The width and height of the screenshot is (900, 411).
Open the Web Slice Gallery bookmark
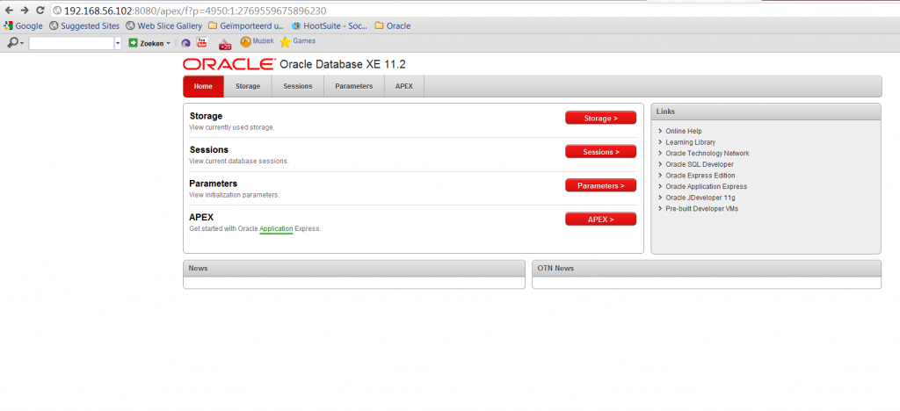[x=163, y=25]
